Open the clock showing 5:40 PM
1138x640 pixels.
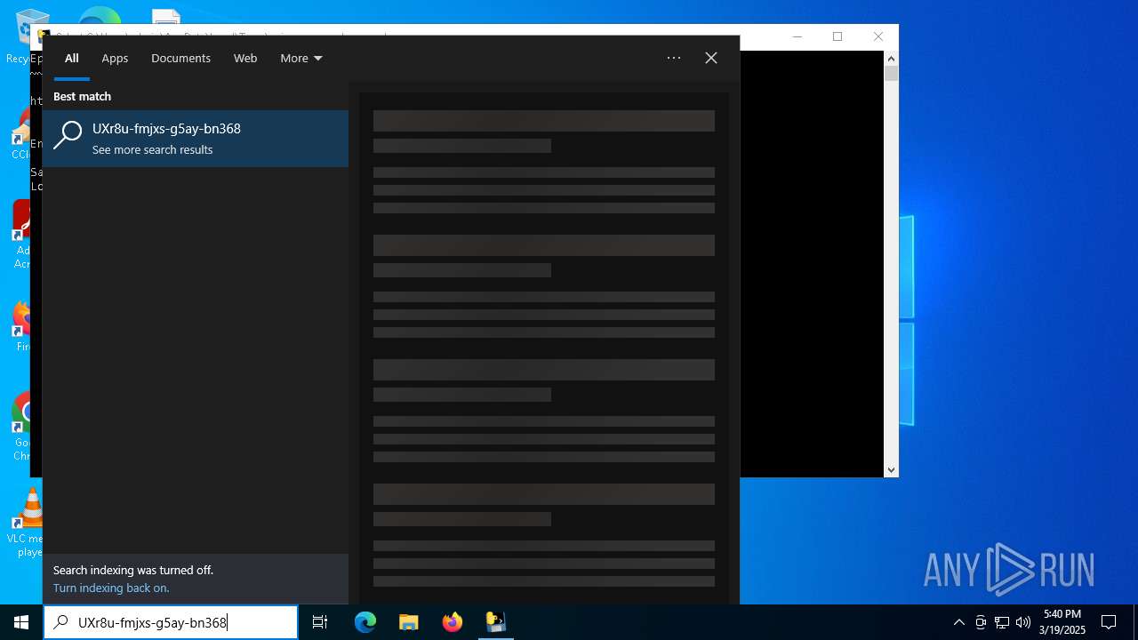[x=1063, y=622]
